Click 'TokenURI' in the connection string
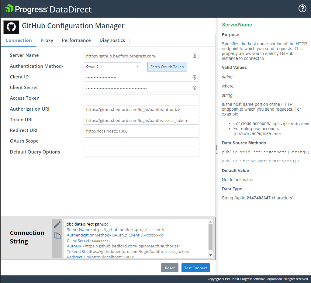Screen dimensions: 311x283 76,251
